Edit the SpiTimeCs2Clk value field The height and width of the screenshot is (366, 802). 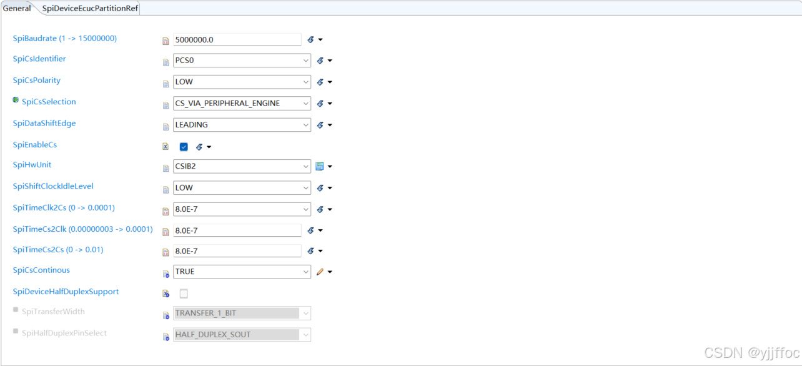coord(237,230)
